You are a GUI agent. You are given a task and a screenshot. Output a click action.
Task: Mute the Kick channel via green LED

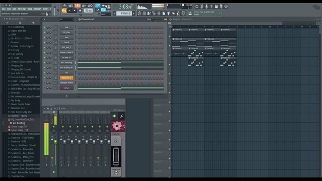pos(45,27)
